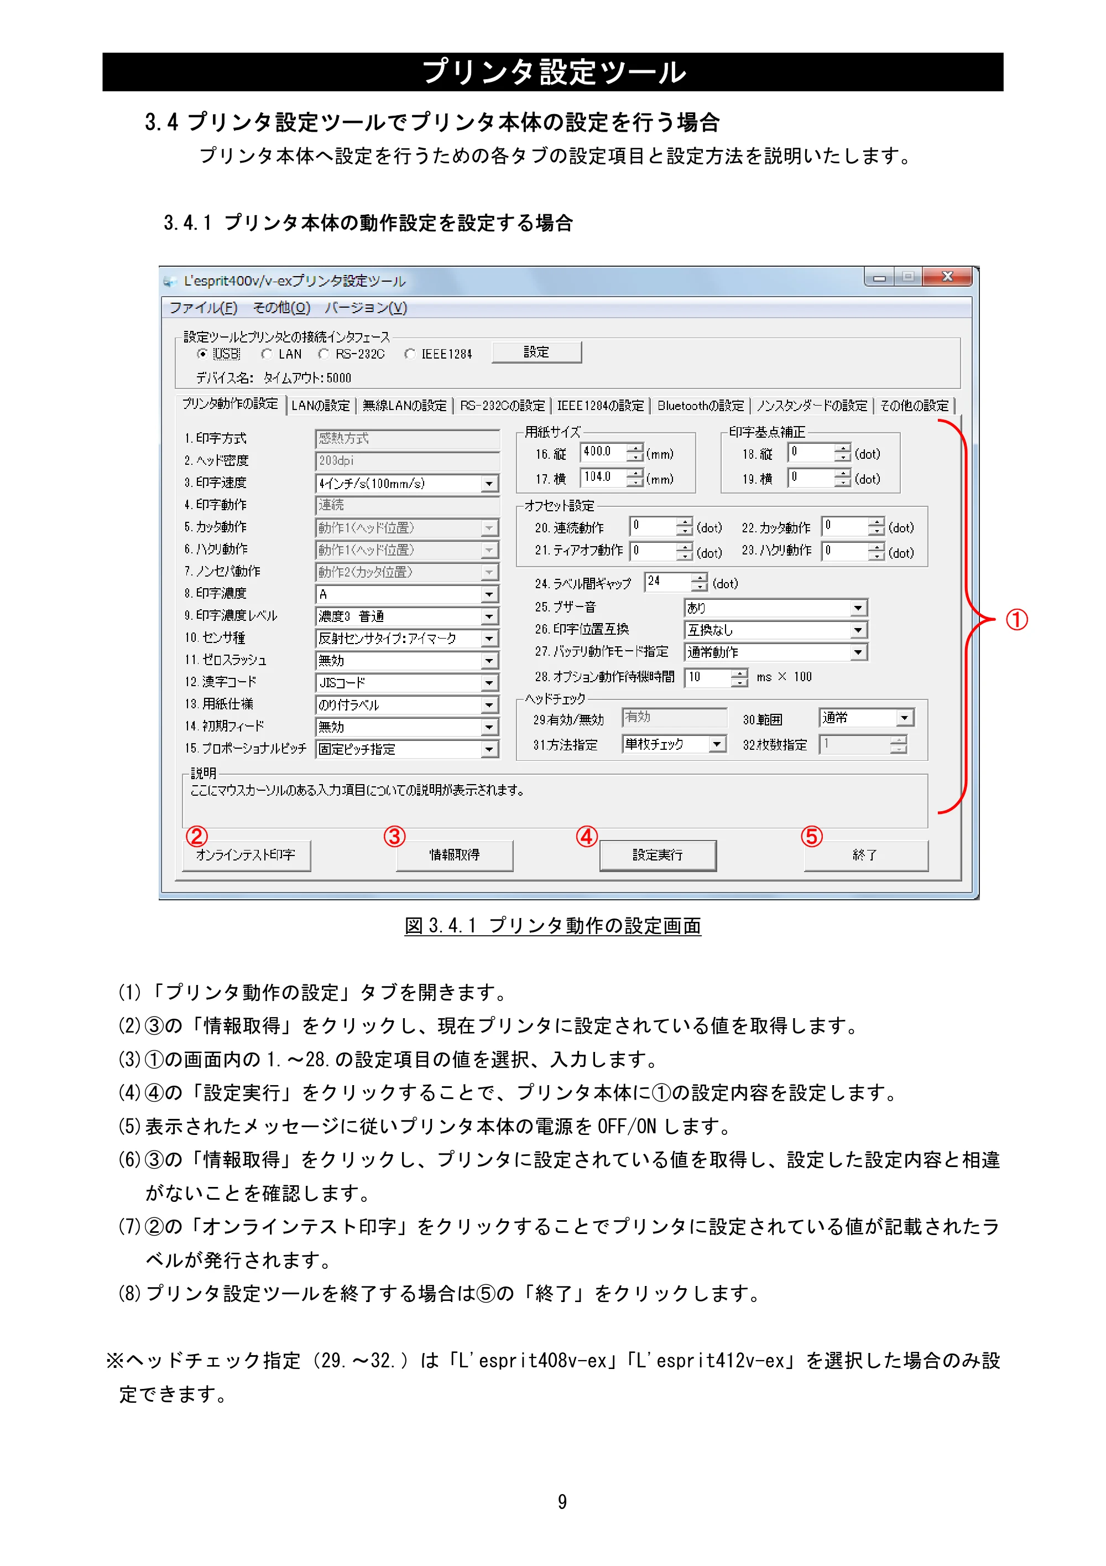Open the ブザー音 dropdown
The image size is (1106, 1566).
(775, 608)
